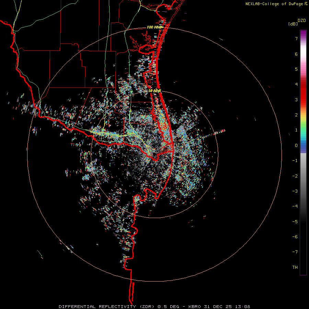Click the gray -2 dB band on color scale
The image size is (309, 309).
pos(303,176)
